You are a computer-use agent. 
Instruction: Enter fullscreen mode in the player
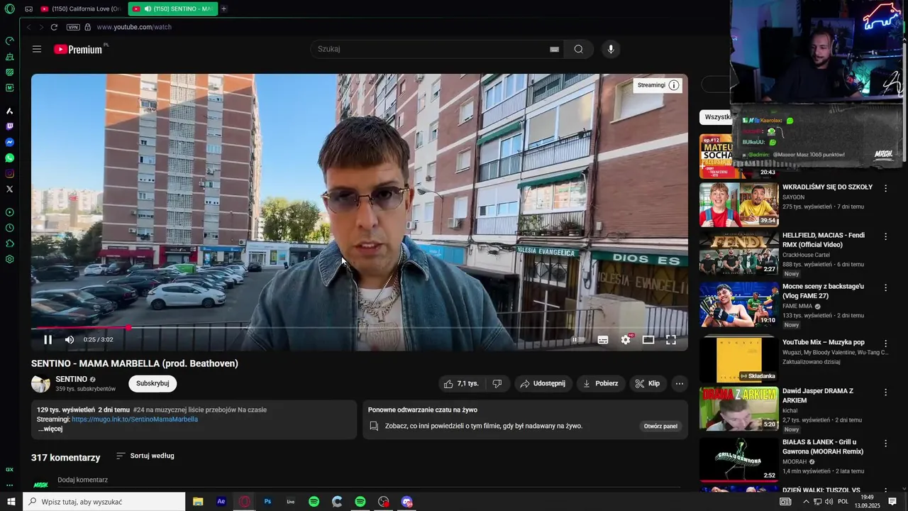[671, 340]
